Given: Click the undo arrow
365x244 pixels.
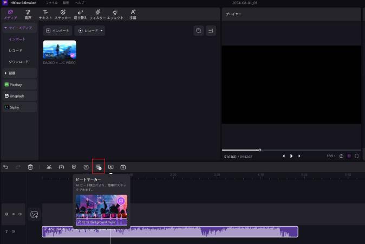Looking at the screenshot, I should tap(5, 167).
